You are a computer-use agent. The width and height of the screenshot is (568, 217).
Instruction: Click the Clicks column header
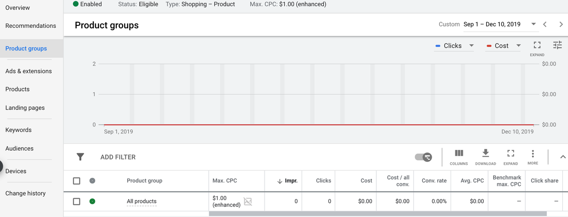[x=324, y=181]
